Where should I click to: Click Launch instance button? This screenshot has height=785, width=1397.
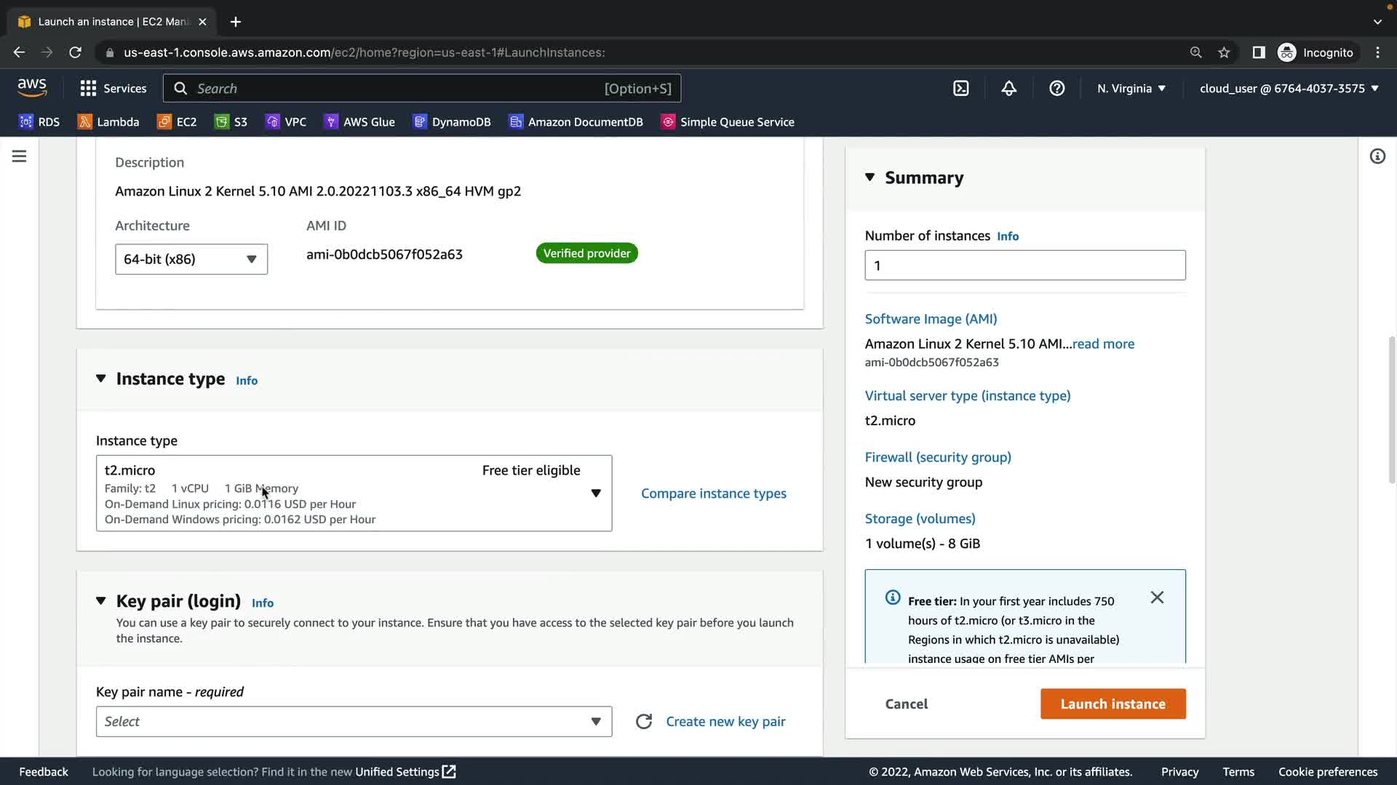click(x=1113, y=704)
